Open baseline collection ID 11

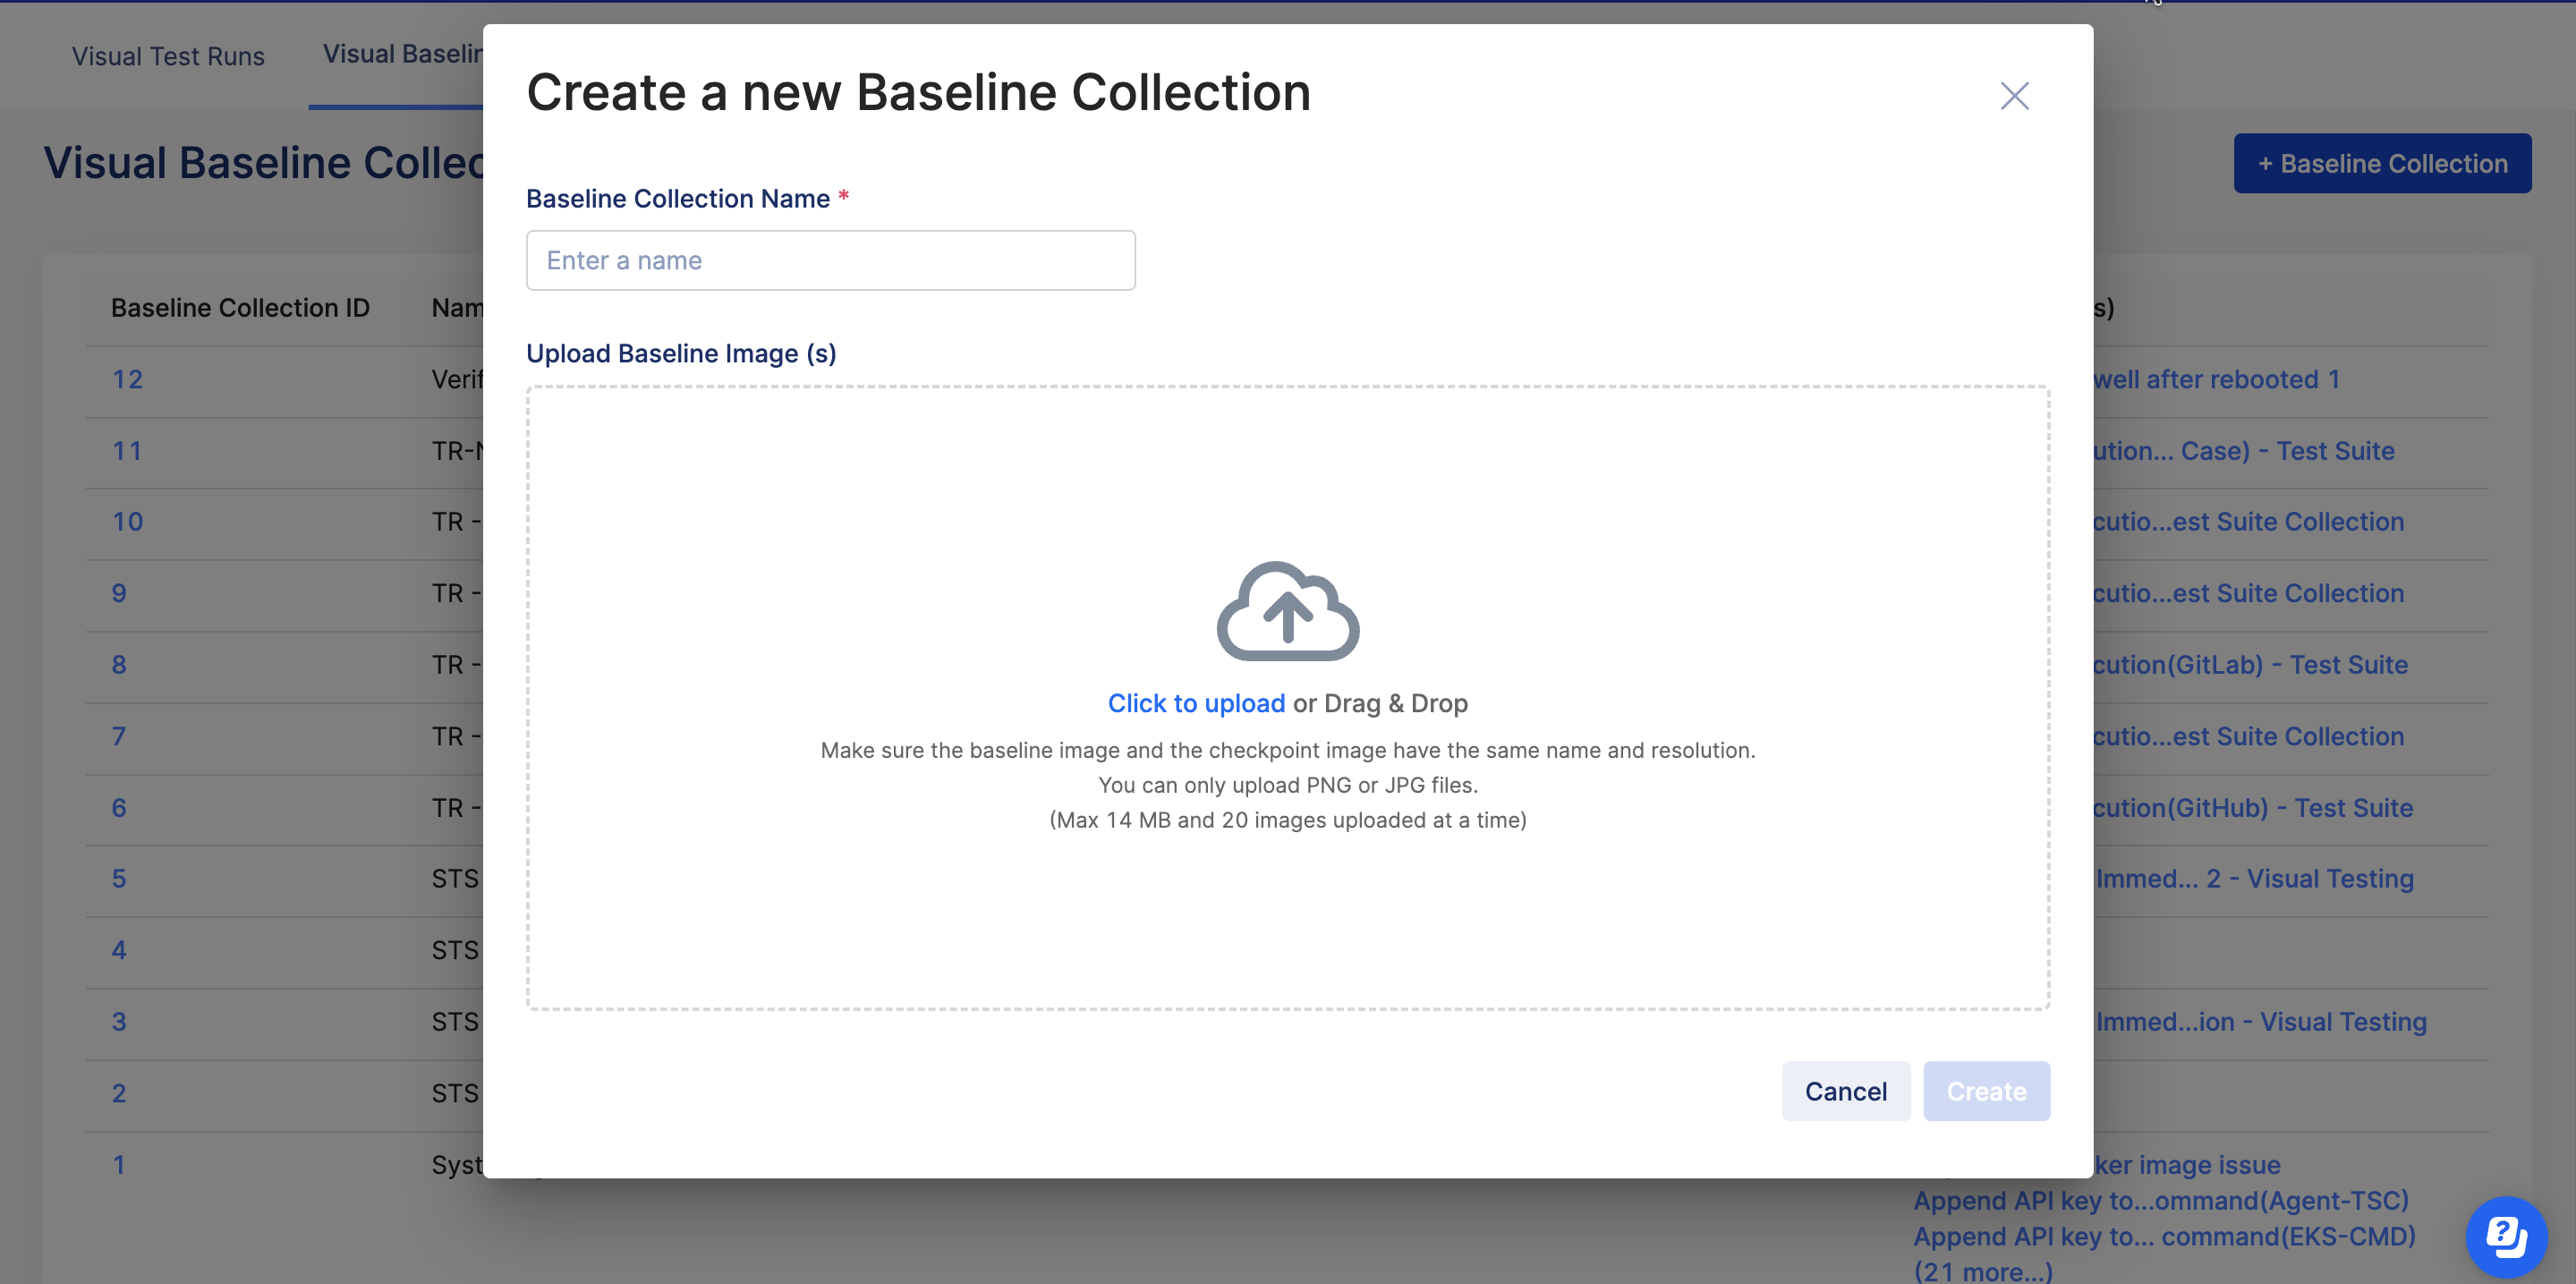tap(127, 451)
